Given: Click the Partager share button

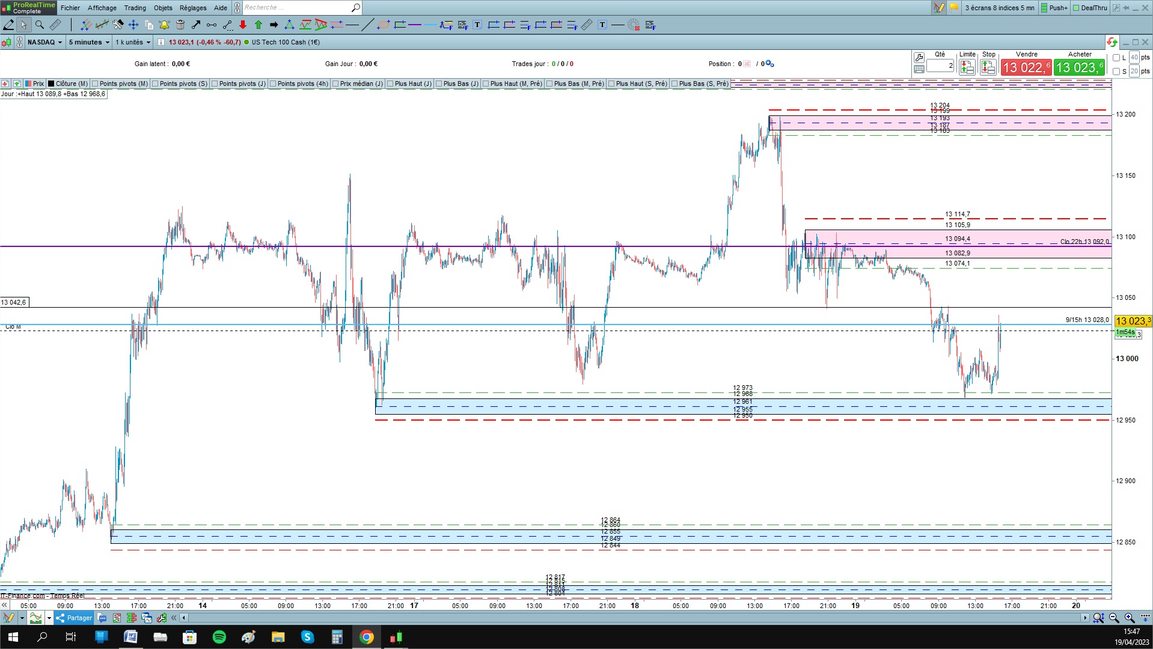Looking at the screenshot, I should (x=74, y=618).
